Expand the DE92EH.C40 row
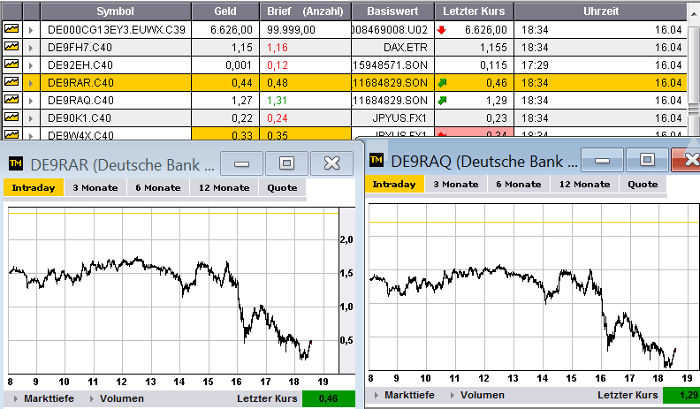The image size is (700, 409). 31,65
